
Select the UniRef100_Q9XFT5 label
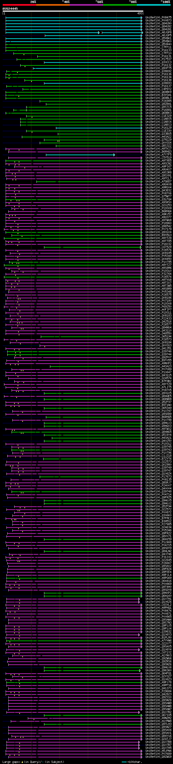coord(158,68)
